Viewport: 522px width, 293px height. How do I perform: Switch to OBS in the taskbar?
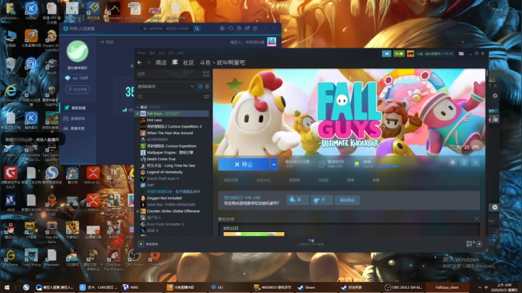point(403,287)
